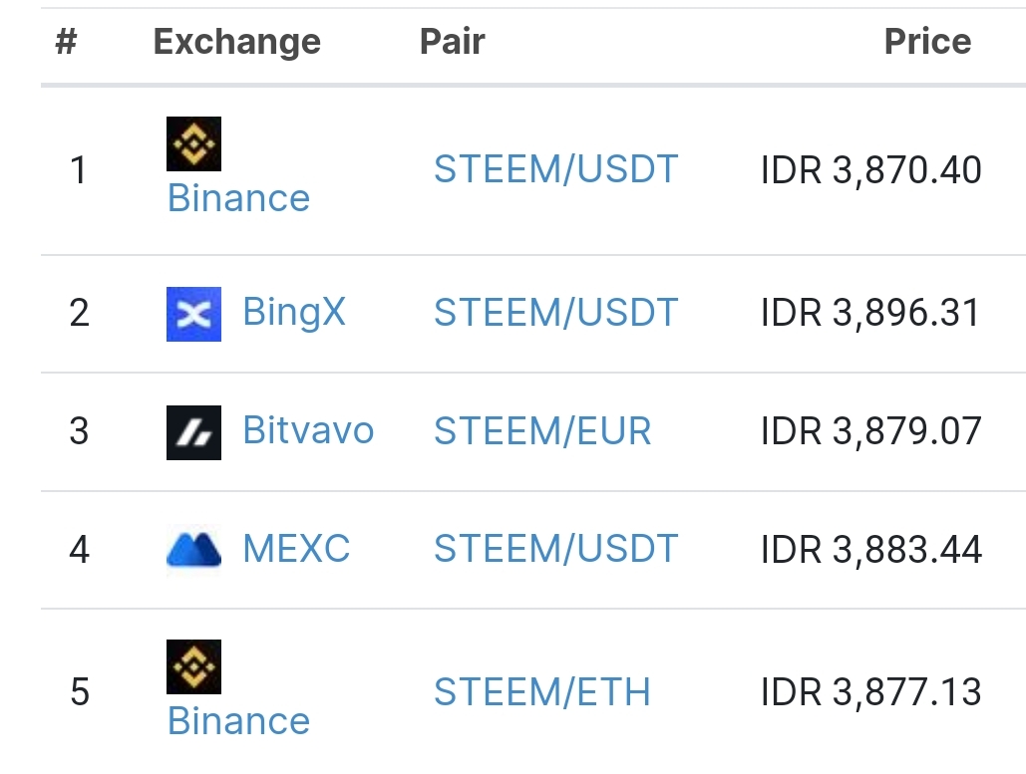Image resolution: width=1026 pixels, height=774 pixels.
Task: Sort by the Pair column header
Action: (452, 42)
